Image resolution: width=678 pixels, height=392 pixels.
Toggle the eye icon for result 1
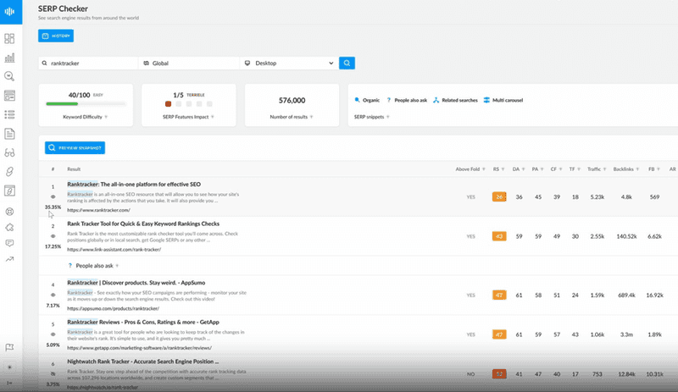[x=53, y=196]
